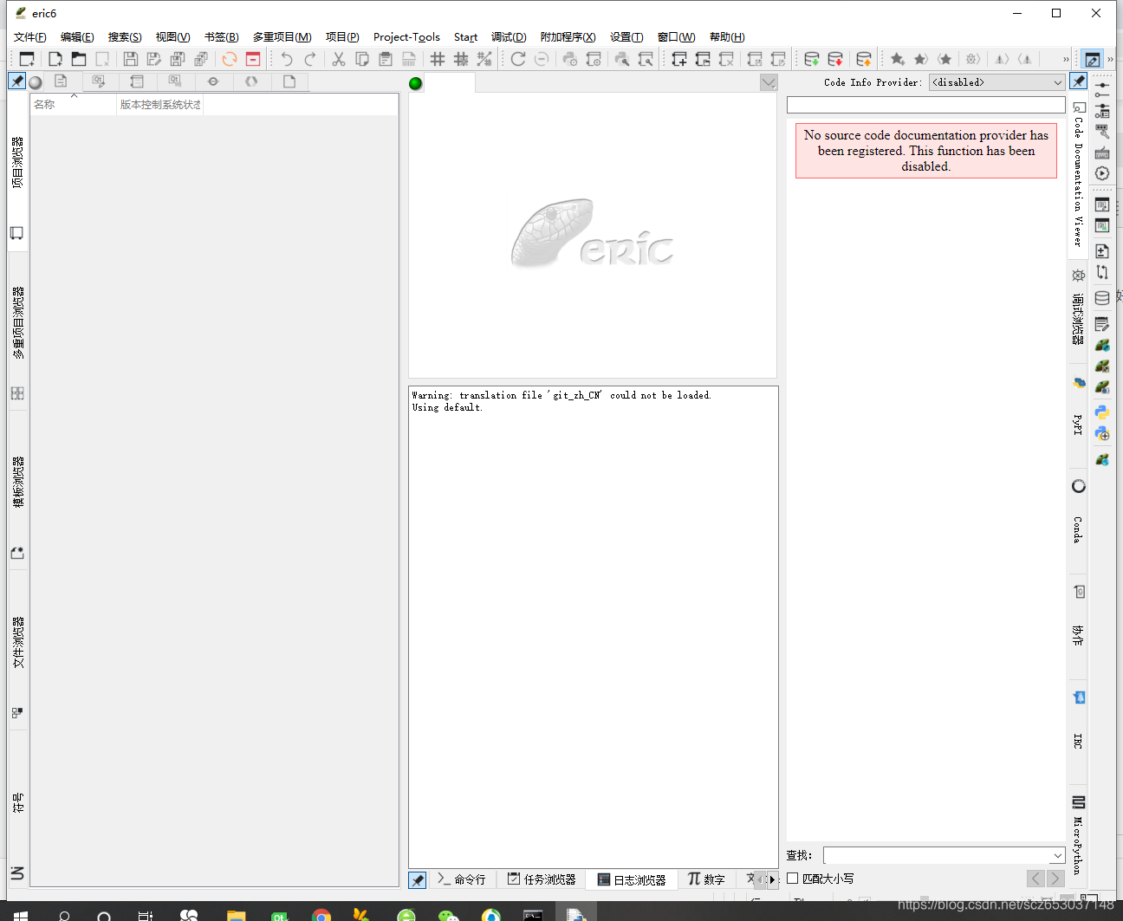This screenshot has width=1123, height=921.
Task: Click the Add Bookmark star icon
Action: [x=898, y=59]
